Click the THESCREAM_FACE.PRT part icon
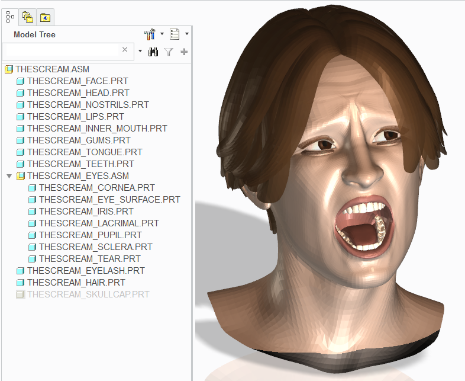The height and width of the screenshot is (381, 465). click(20, 81)
